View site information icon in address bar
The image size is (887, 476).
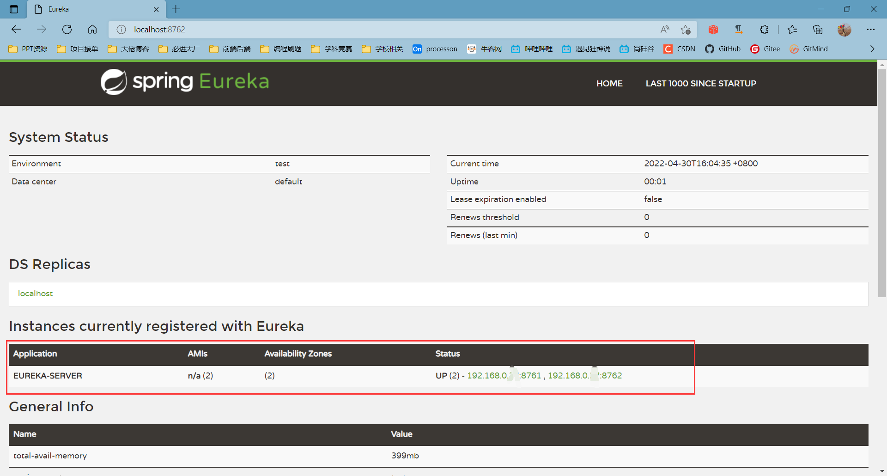coord(121,30)
